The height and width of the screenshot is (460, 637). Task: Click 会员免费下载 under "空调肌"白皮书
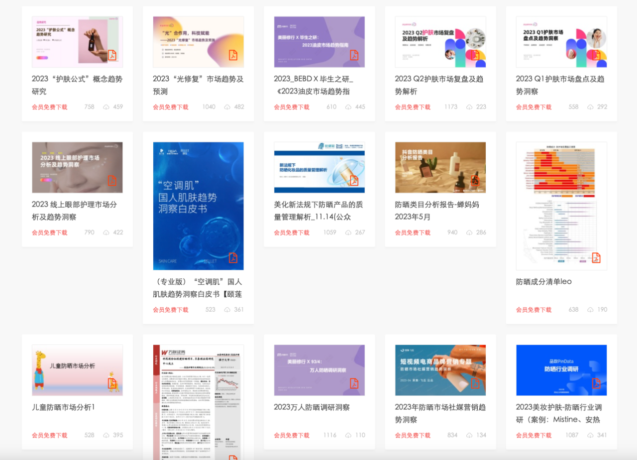click(171, 310)
